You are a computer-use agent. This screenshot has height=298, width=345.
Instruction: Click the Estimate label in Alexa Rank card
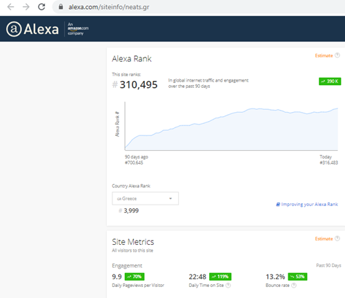pyautogui.click(x=324, y=55)
